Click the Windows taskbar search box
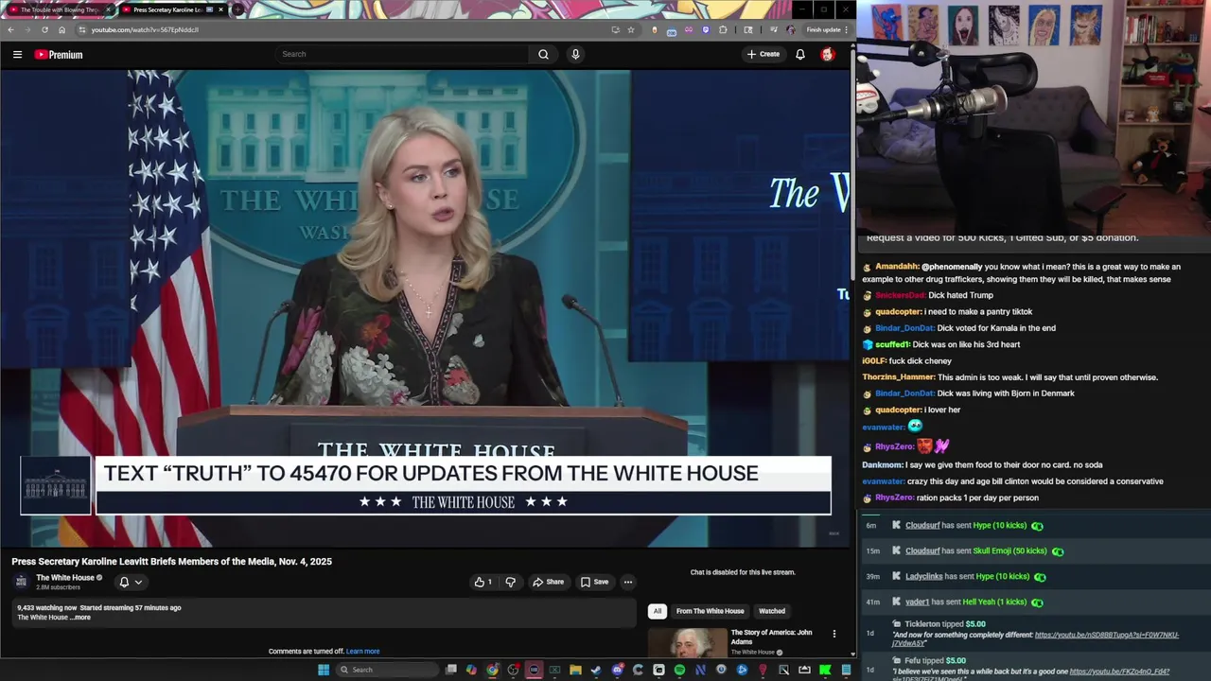This screenshot has height=681, width=1211. [x=388, y=670]
